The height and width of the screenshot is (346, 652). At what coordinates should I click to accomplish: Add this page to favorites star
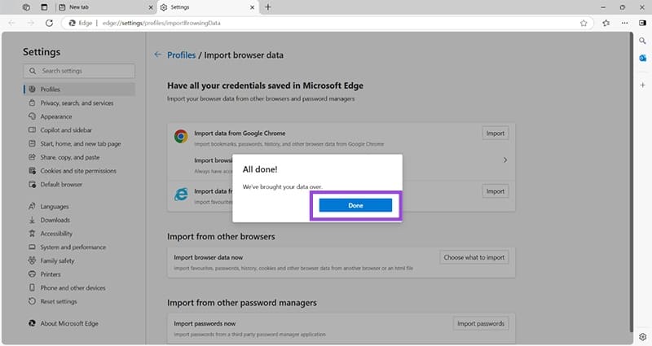tap(584, 23)
